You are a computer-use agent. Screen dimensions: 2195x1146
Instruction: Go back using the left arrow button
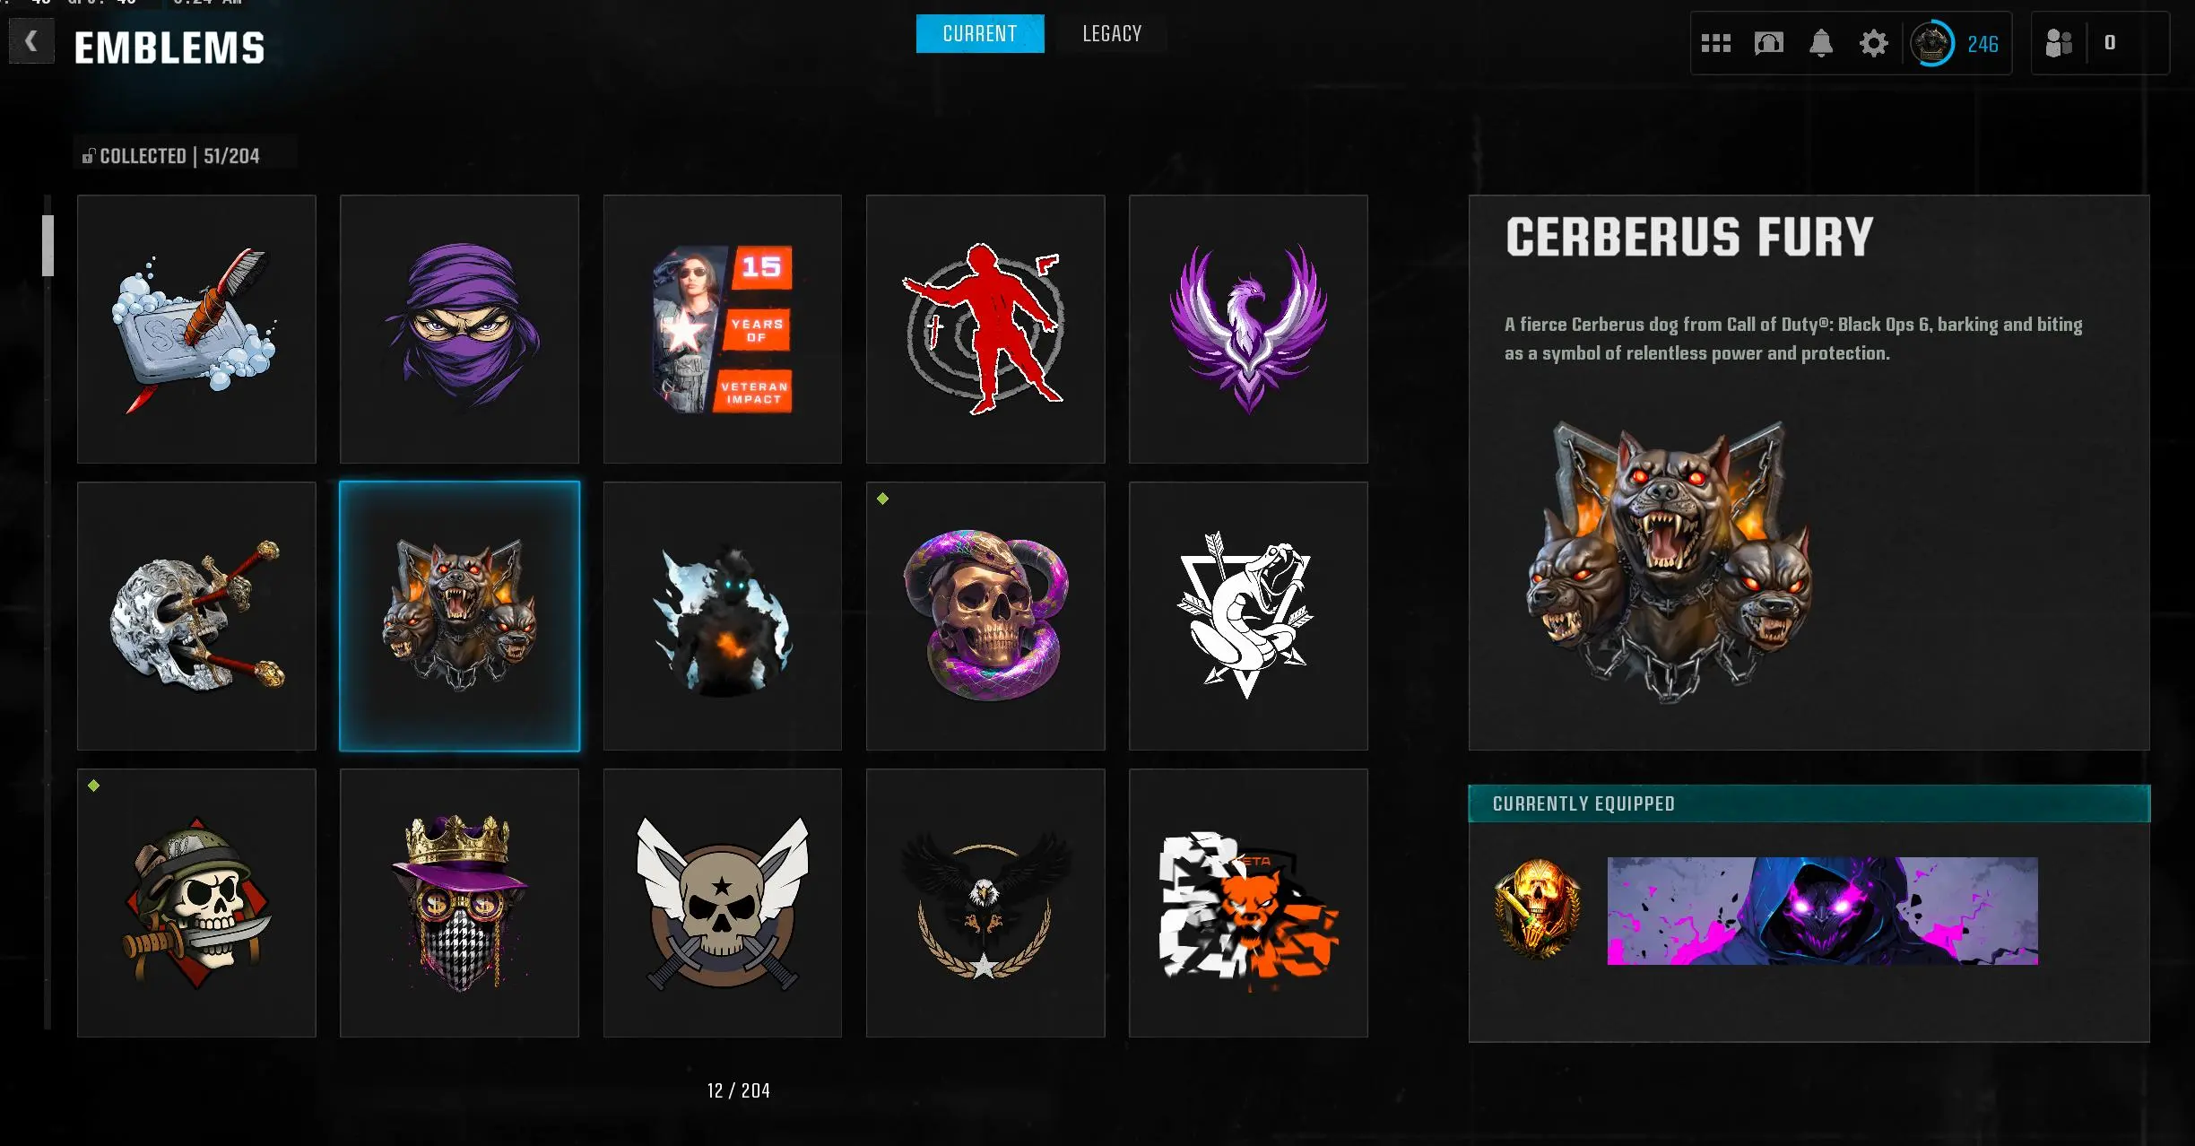click(x=31, y=41)
